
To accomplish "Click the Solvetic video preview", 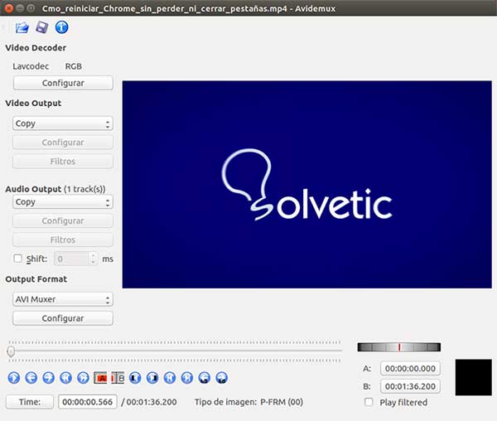I will (x=306, y=185).
